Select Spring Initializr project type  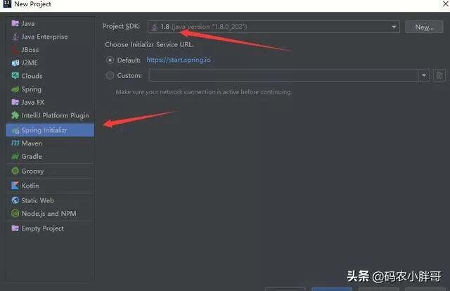pyautogui.click(x=50, y=130)
